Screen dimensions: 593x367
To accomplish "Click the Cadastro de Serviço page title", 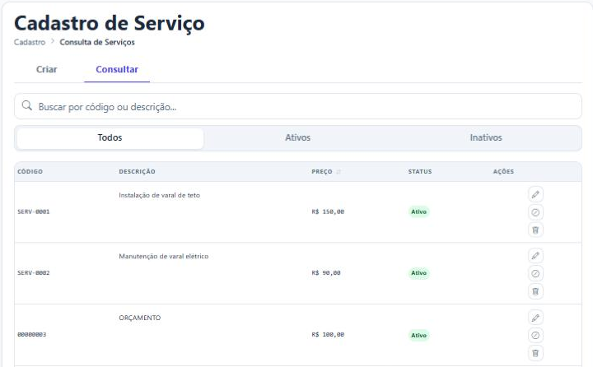I will pyautogui.click(x=110, y=23).
